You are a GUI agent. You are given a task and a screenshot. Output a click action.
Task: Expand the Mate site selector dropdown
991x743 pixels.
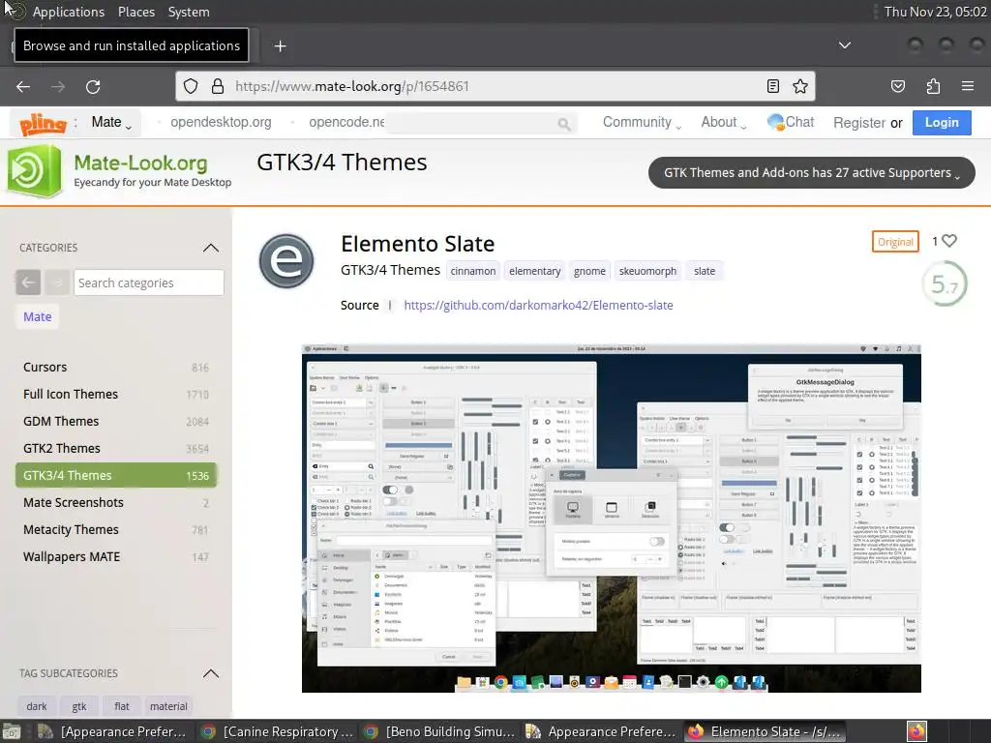click(112, 123)
